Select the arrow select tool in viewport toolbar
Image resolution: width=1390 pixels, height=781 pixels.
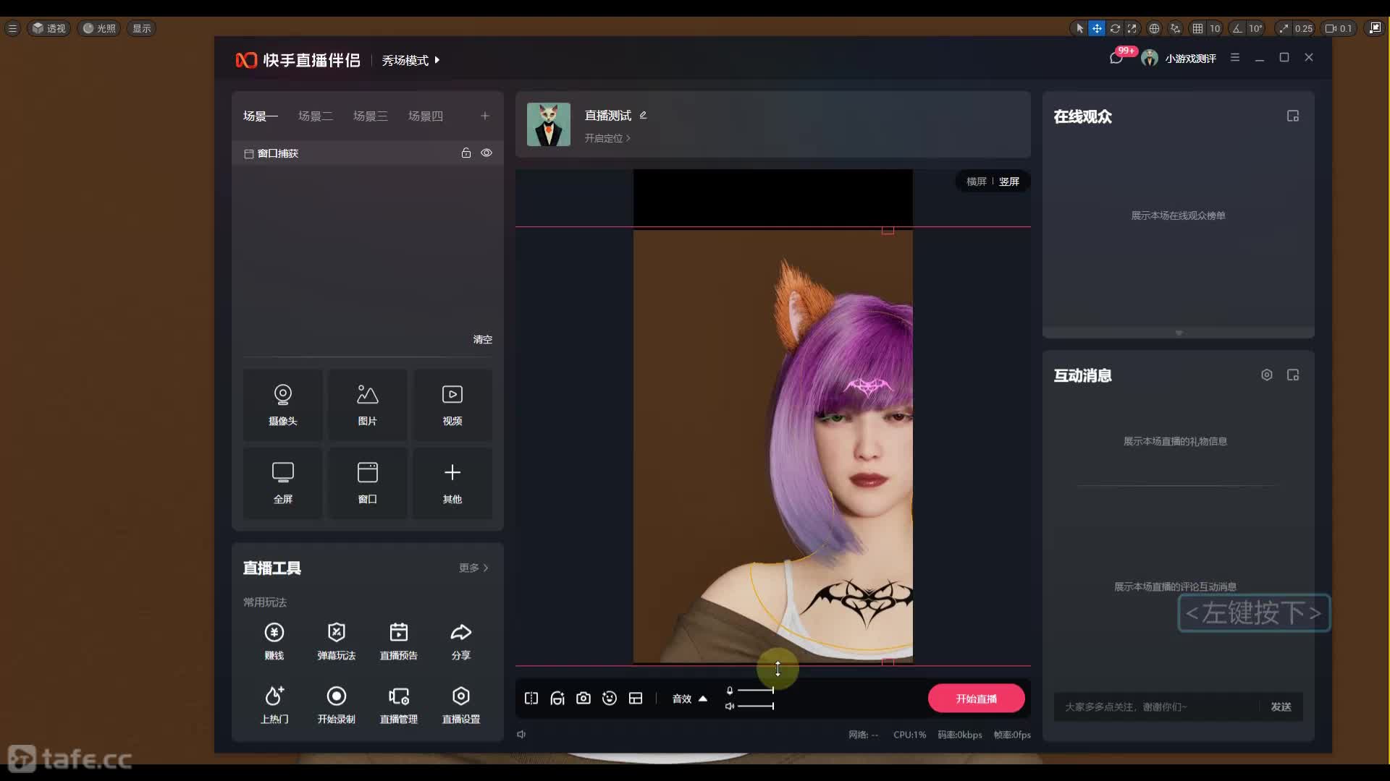(1079, 28)
